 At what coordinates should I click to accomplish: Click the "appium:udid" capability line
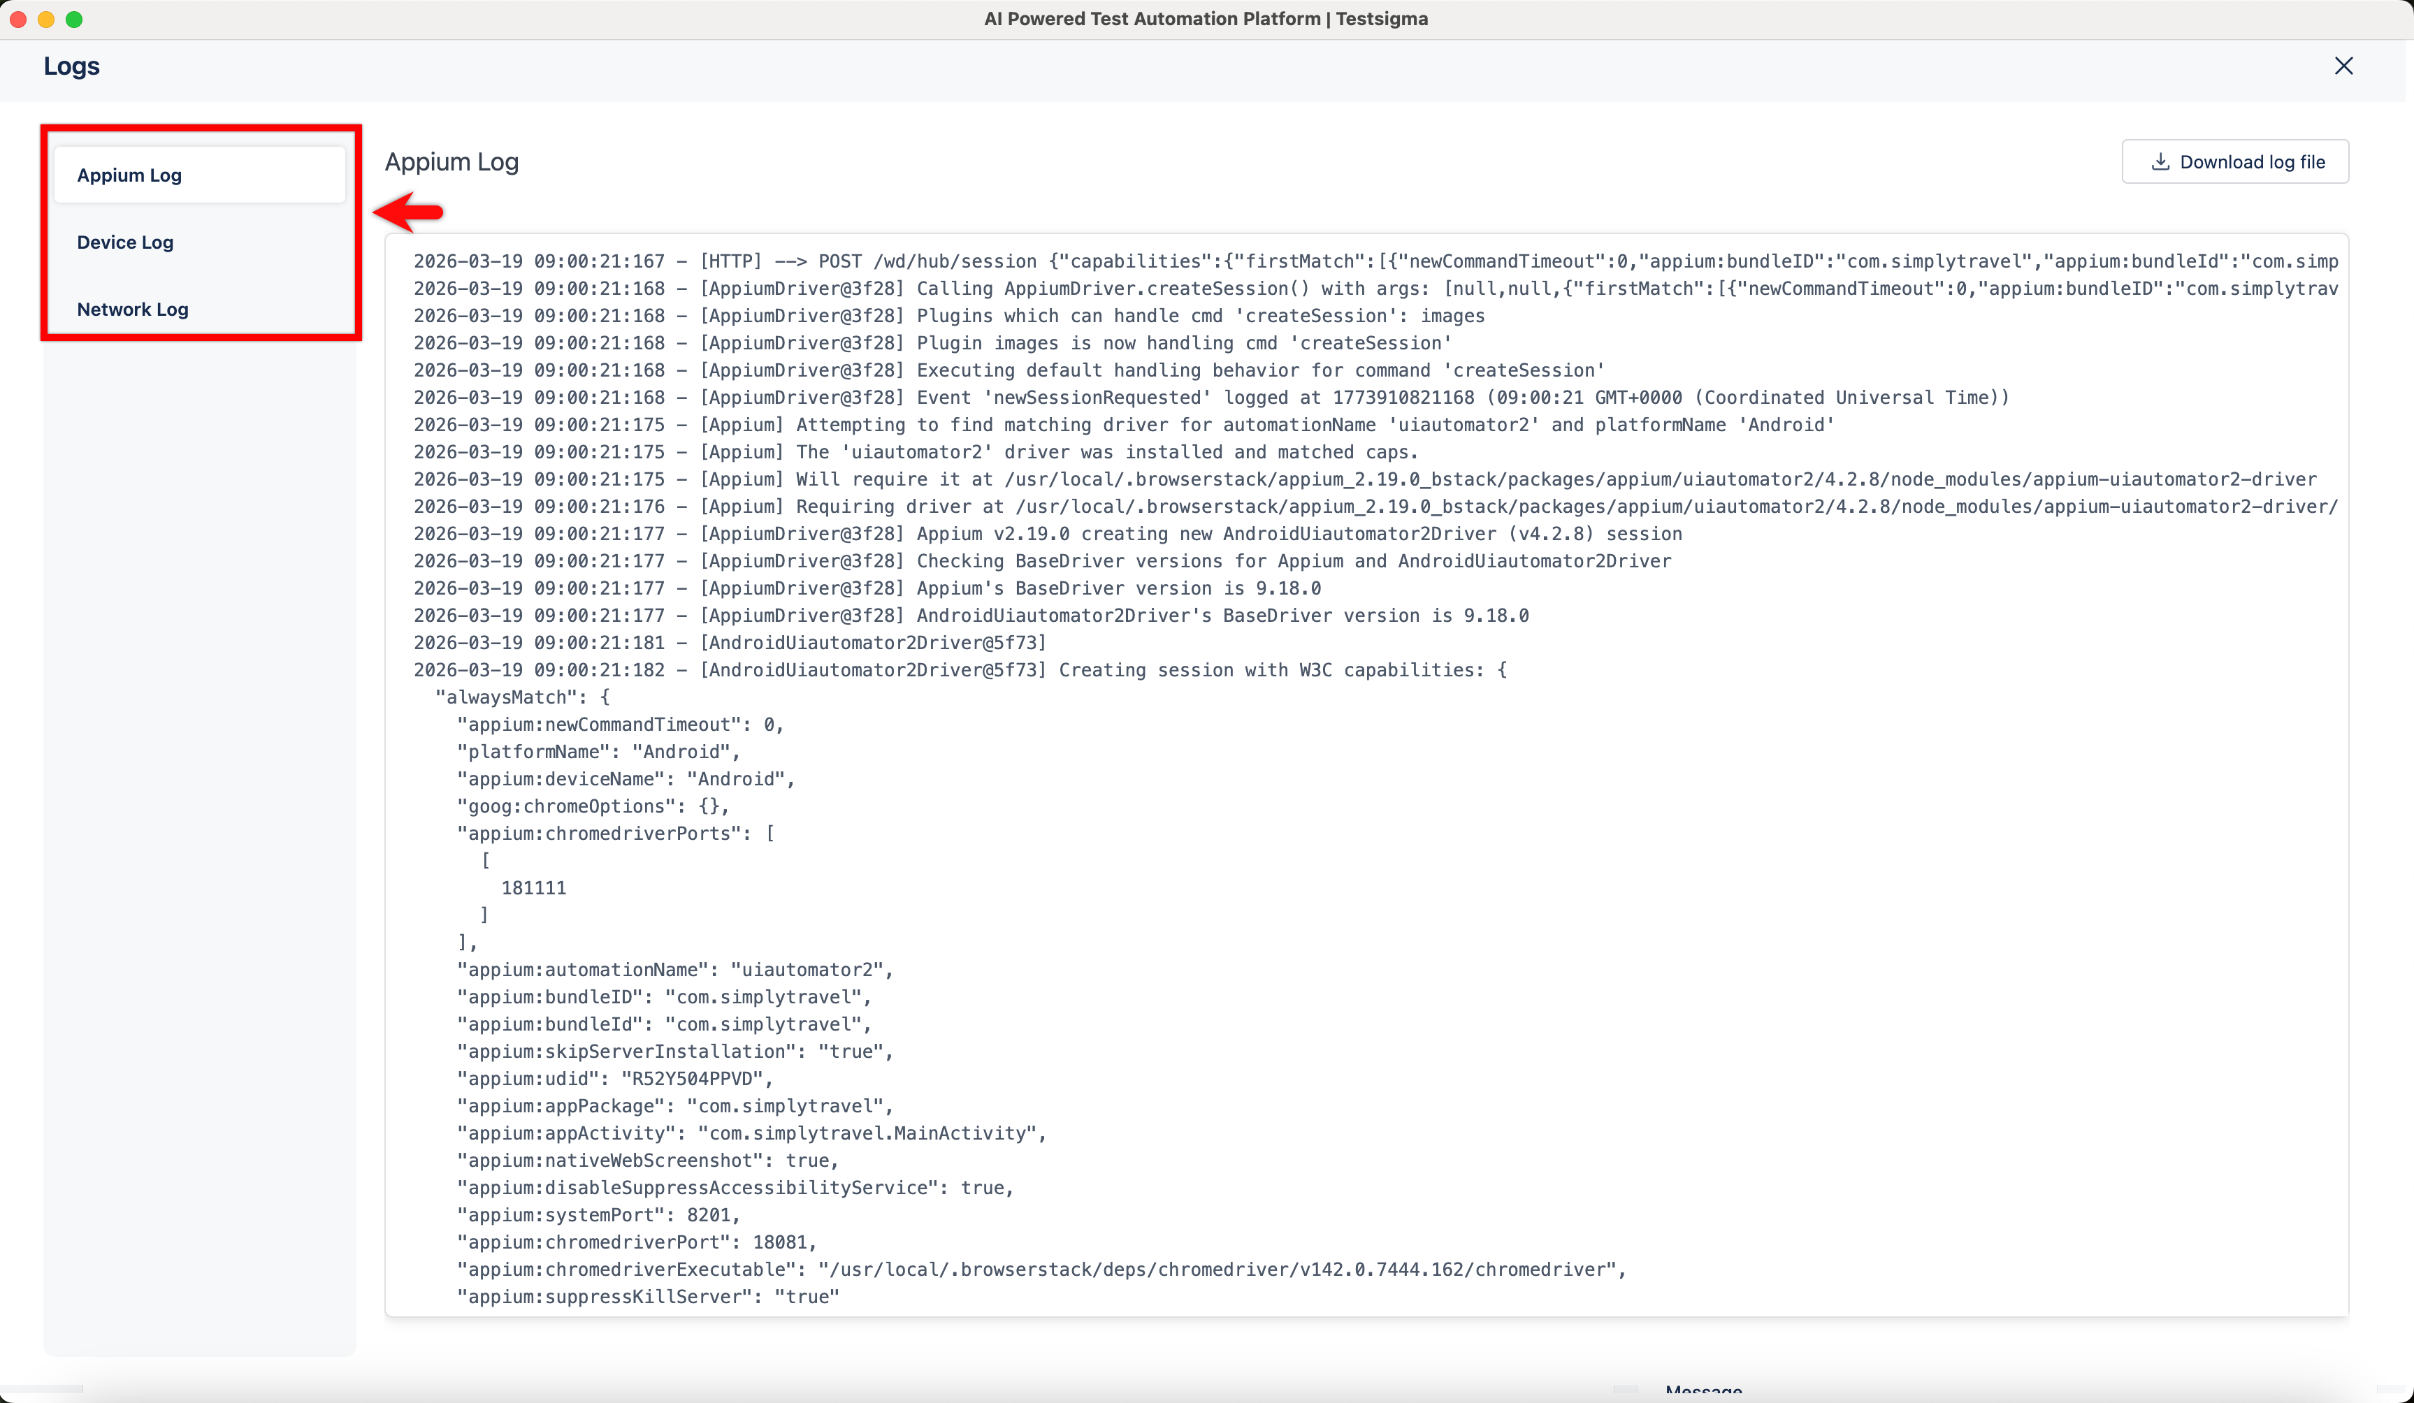pyautogui.click(x=613, y=1078)
